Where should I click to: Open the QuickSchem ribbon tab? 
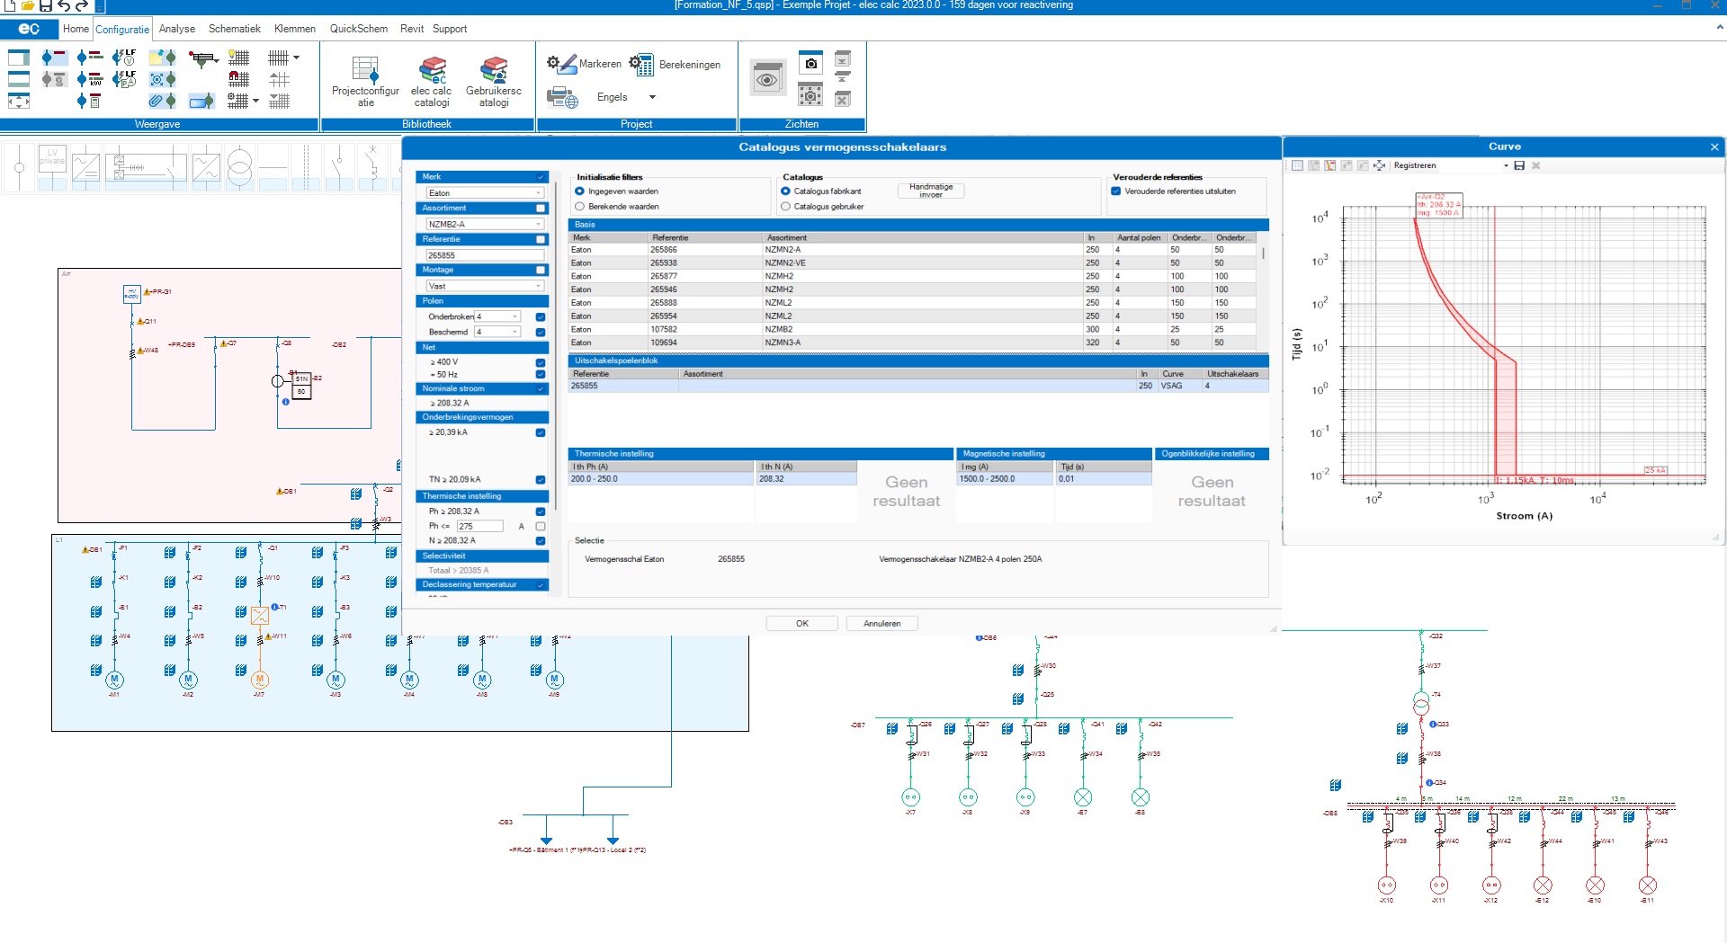[358, 29]
